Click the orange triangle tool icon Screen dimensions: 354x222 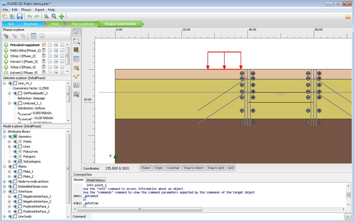click(x=76, y=76)
